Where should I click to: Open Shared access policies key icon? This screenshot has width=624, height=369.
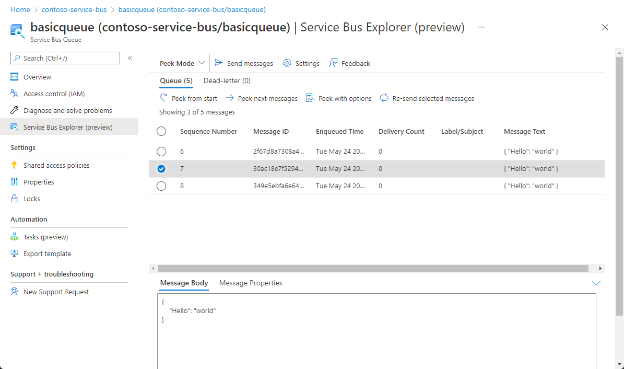15,165
